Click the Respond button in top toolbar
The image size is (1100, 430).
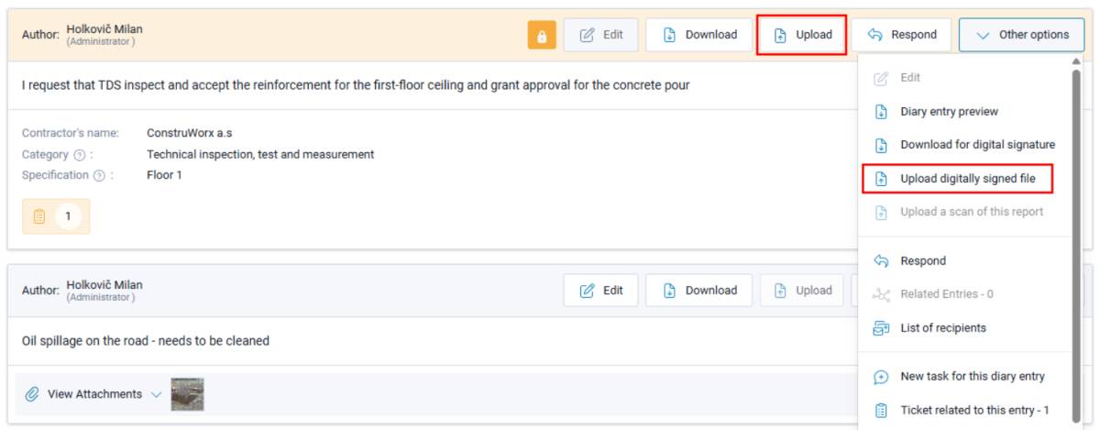pyautogui.click(x=901, y=35)
